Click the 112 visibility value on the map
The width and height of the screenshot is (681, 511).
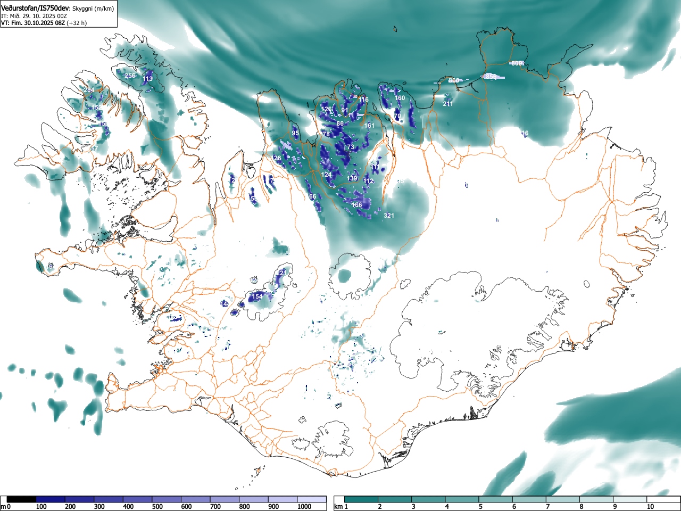pos(369,182)
